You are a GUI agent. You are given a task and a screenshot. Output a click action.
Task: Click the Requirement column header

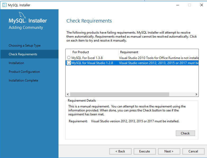tap(158, 52)
